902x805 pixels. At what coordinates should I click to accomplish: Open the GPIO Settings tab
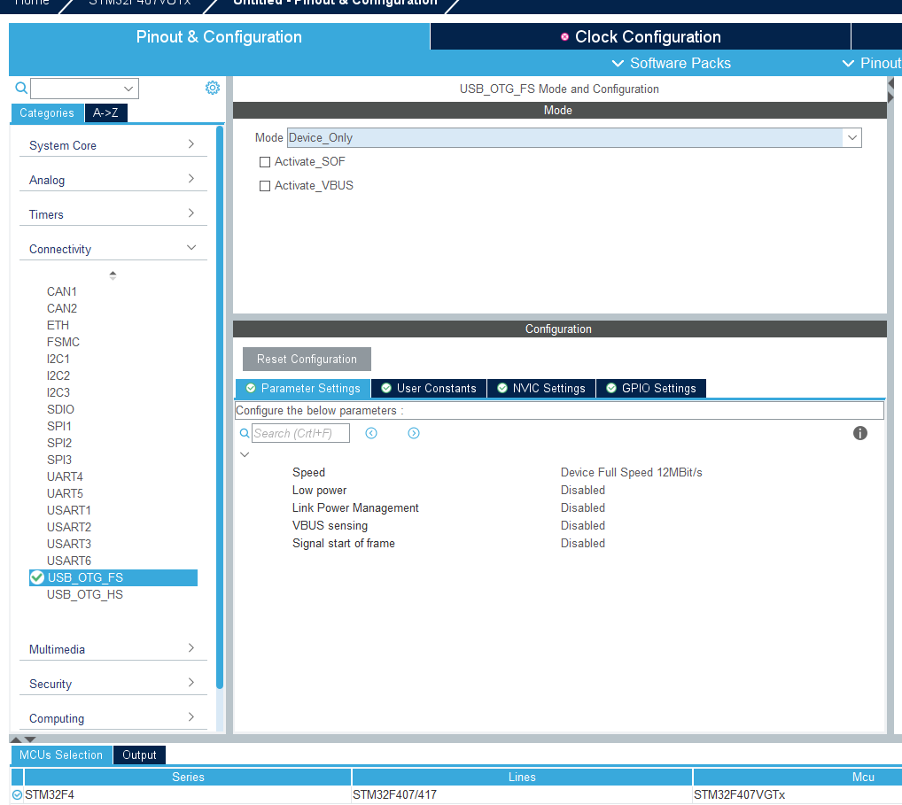(x=651, y=388)
